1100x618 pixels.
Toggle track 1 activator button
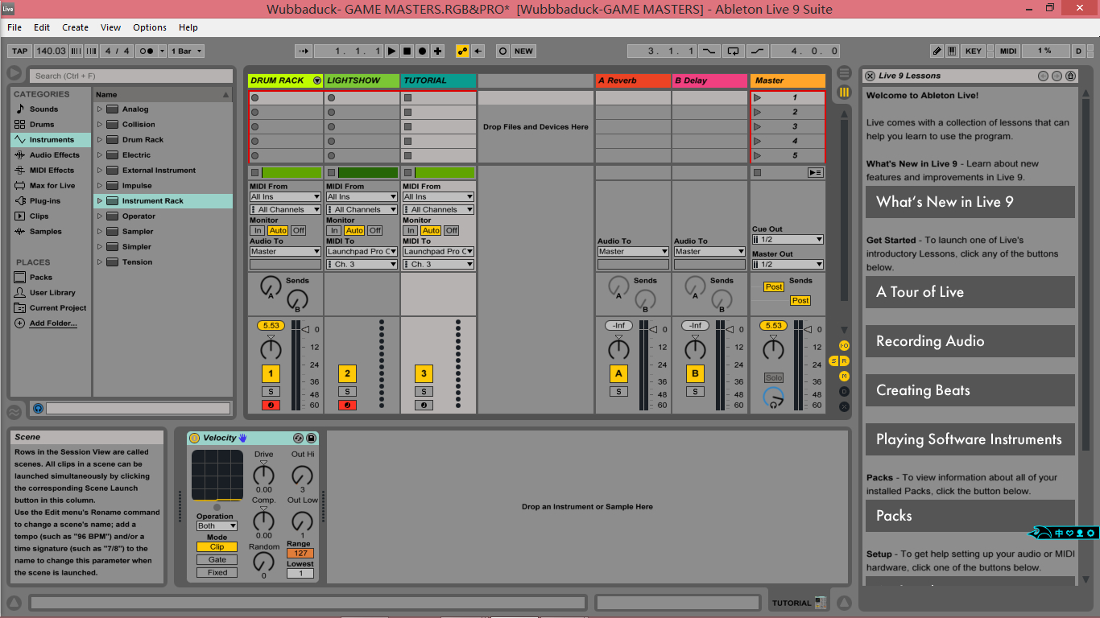coord(271,373)
